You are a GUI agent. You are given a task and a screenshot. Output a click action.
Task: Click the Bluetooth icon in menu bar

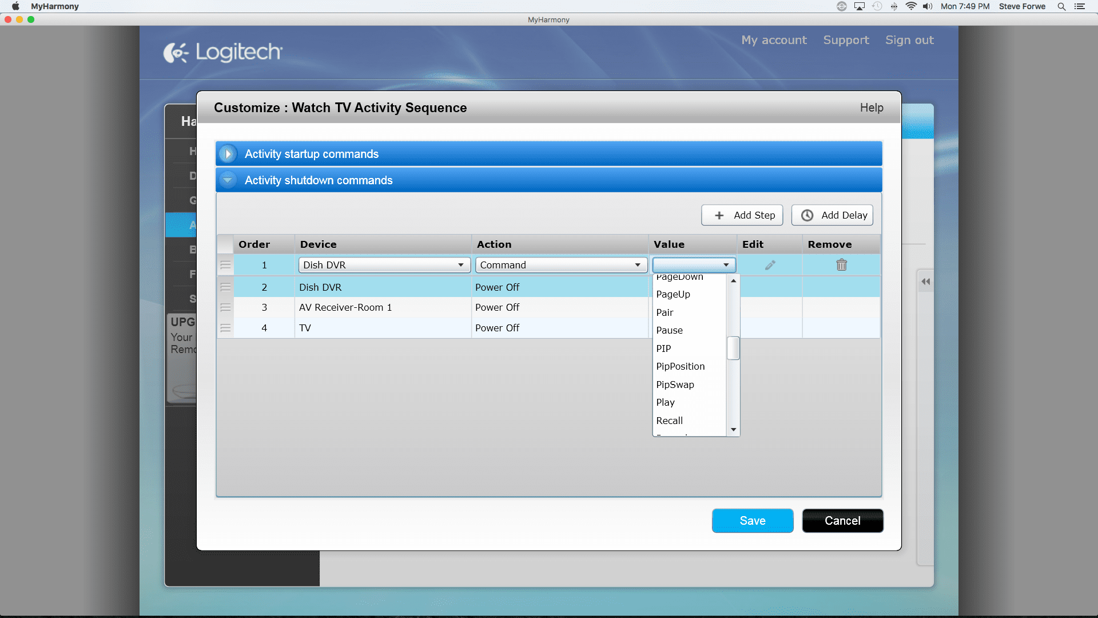pyautogui.click(x=894, y=6)
